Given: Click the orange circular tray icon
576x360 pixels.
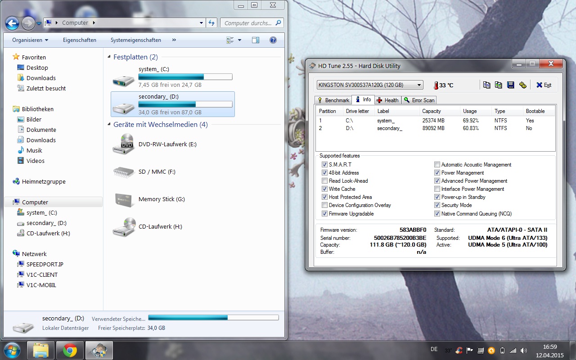Looking at the screenshot, I should coord(491,350).
